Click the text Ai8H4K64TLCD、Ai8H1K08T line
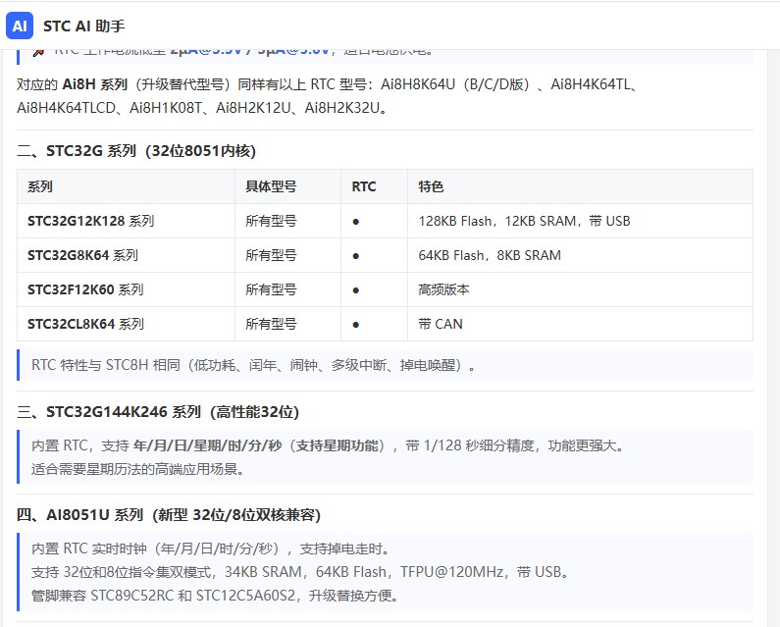Image resolution: width=780 pixels, height=627 pixels. point(202,108)
